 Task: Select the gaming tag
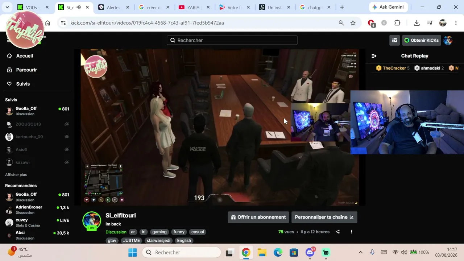pos(159,232)
